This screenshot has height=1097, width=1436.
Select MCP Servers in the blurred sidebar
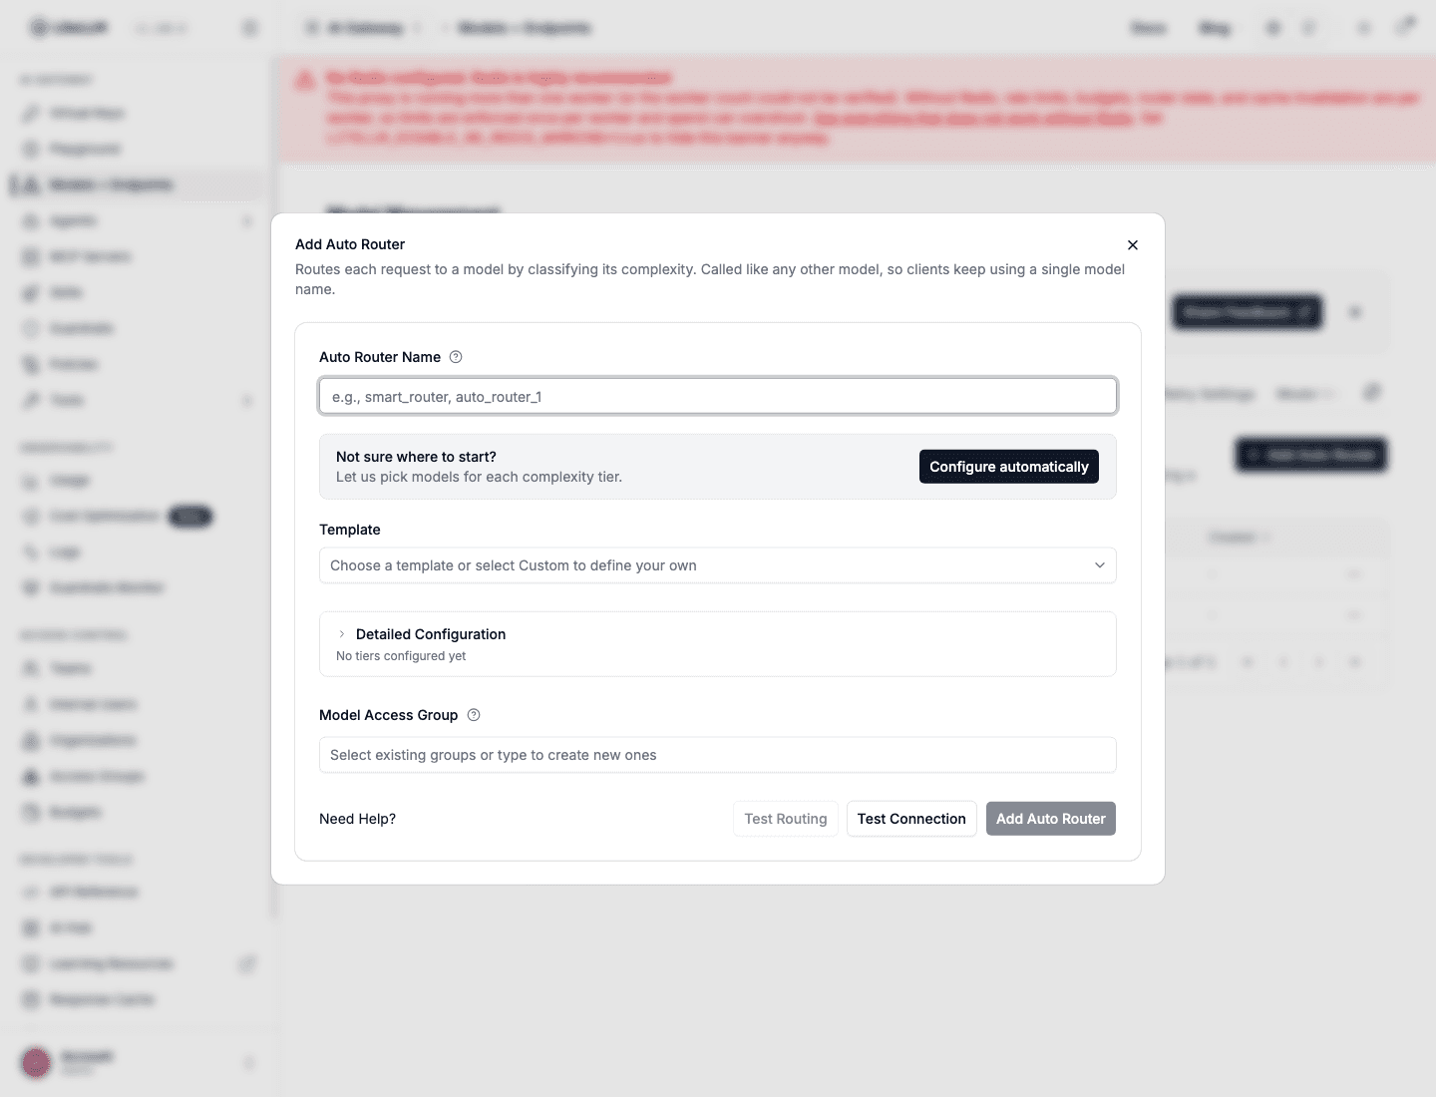90,257
